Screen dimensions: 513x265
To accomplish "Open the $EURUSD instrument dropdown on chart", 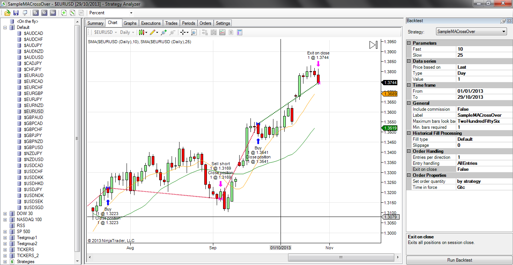I will click(105, 33).
